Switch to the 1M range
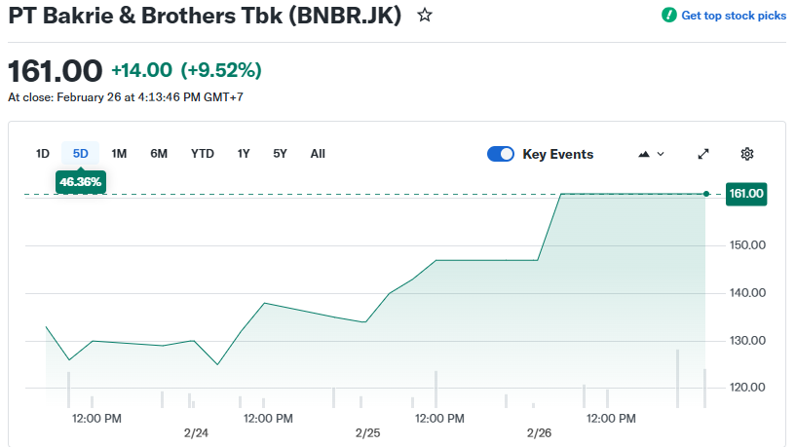This screenshot has height=447, width=796. click(x=119, y=154)
